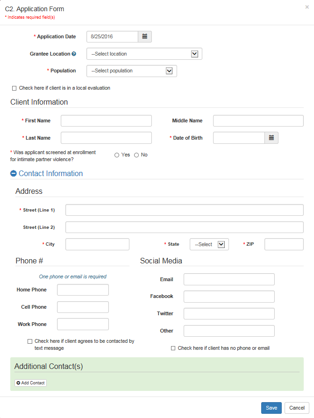Close the Application Form dialog
This screenshot has height=418, width=314.
click(x=307, y=7)
